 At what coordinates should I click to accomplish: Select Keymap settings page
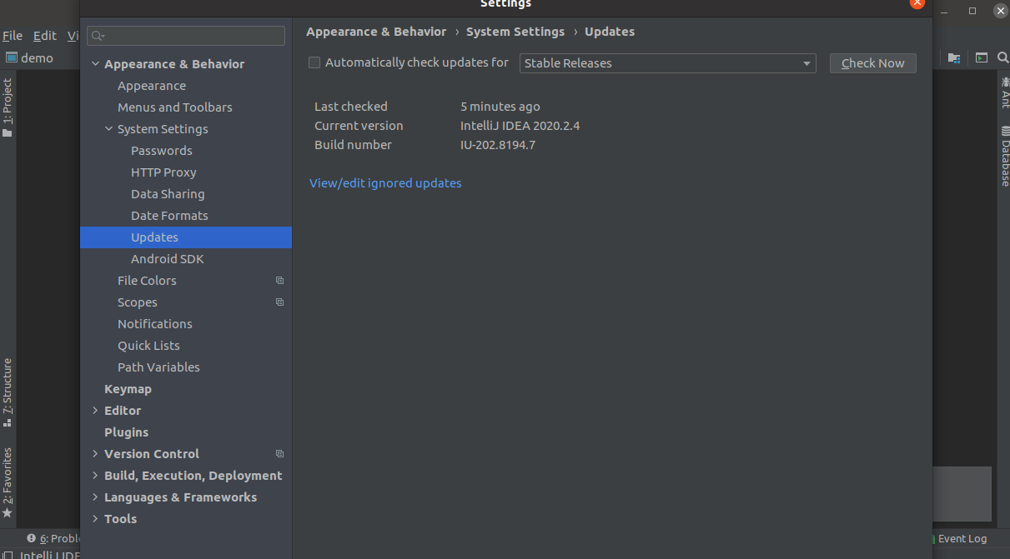tap(128, 389)
